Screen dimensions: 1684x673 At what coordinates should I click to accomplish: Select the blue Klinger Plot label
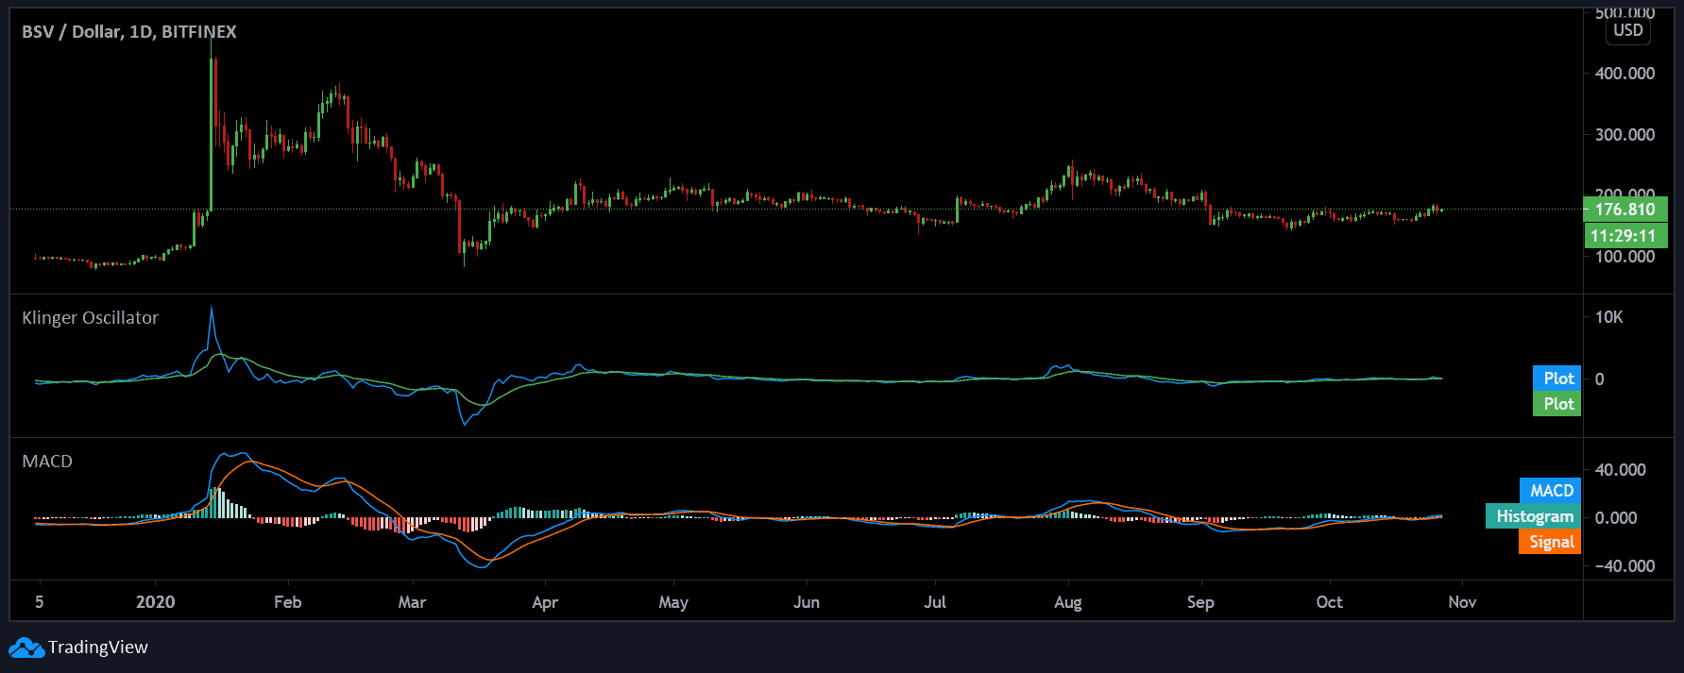1556,379
